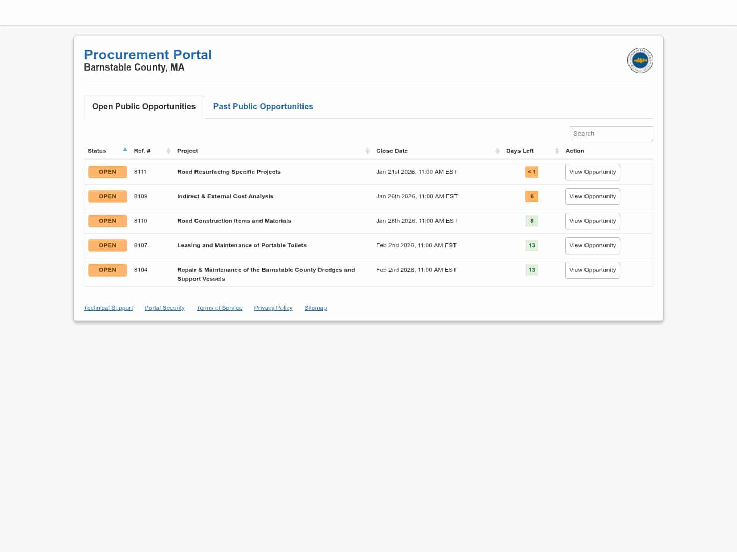Go to the Sitemap link

[315, 308]
